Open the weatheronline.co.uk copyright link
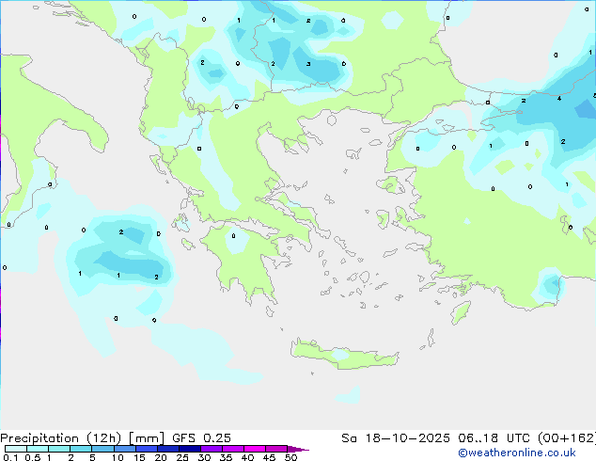 click(x=516, y=453)
